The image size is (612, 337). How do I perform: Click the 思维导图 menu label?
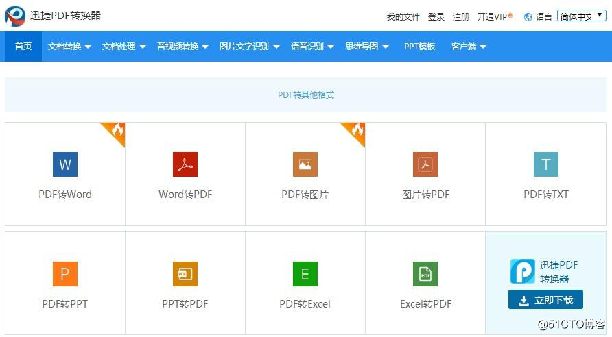pos(362,47)
